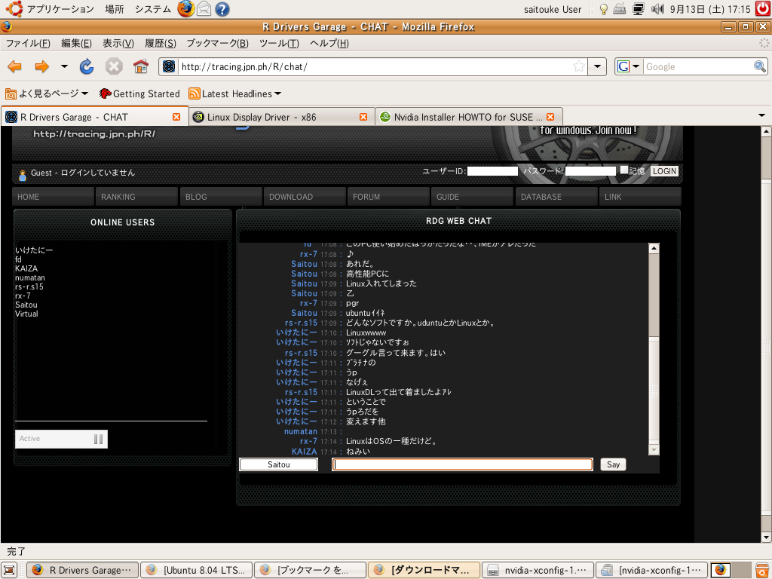Click the chat message input field
The height and width of the screenshot is (579, 772).
tap(462, 464)
